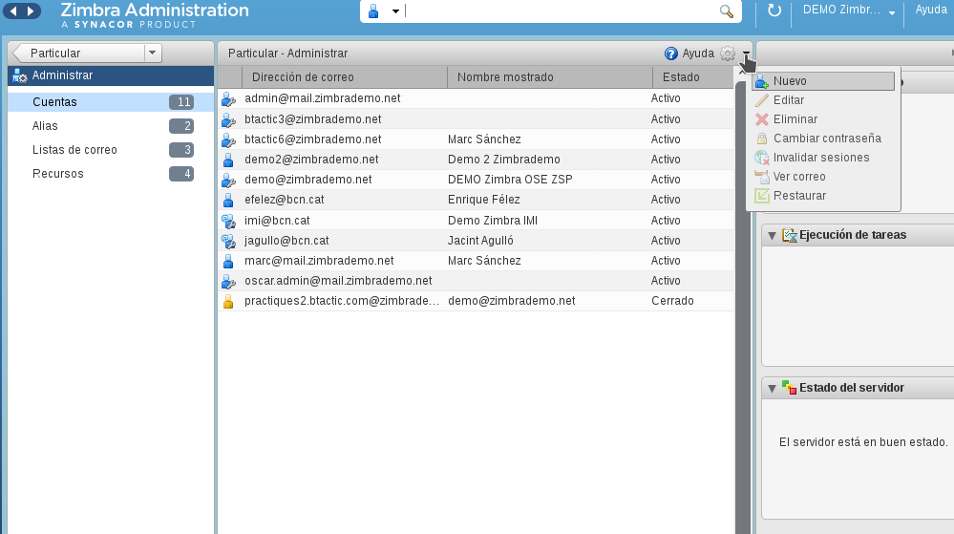The width and height of the screenshot is (954, 534).
Task: Click the refresh icon in top bar
Action: (774, 11)
